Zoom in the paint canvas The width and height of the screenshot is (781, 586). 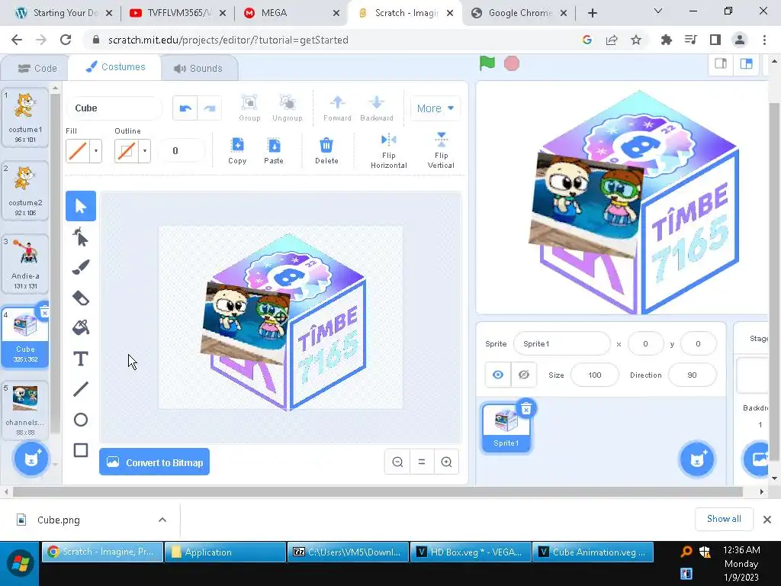(x=446, y=462)
